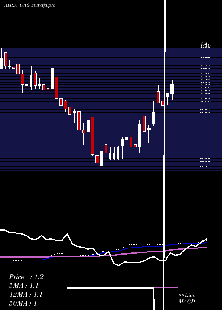Click the "12MA : 1.1" value
The image size is (222, 310).
point(26,294)
